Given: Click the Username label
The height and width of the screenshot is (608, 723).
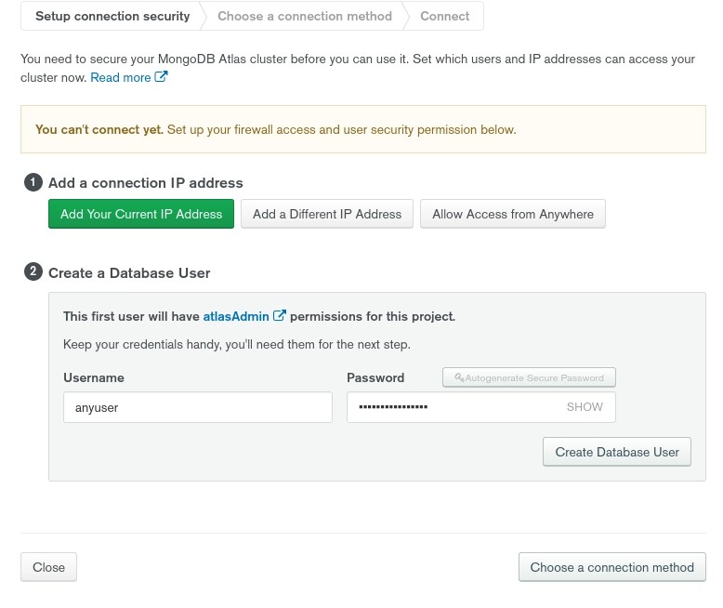Looking at the screenshot, I should 94,377.
